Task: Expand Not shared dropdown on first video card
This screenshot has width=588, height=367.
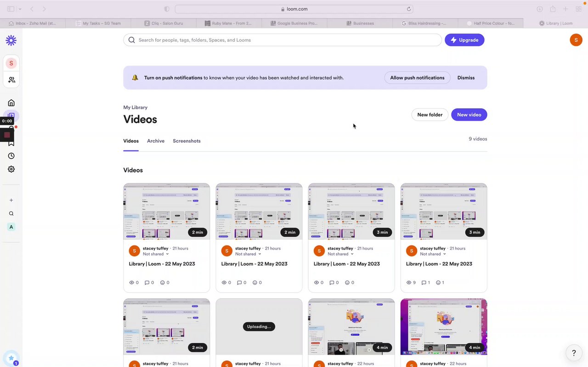Action: pos(156,254)
